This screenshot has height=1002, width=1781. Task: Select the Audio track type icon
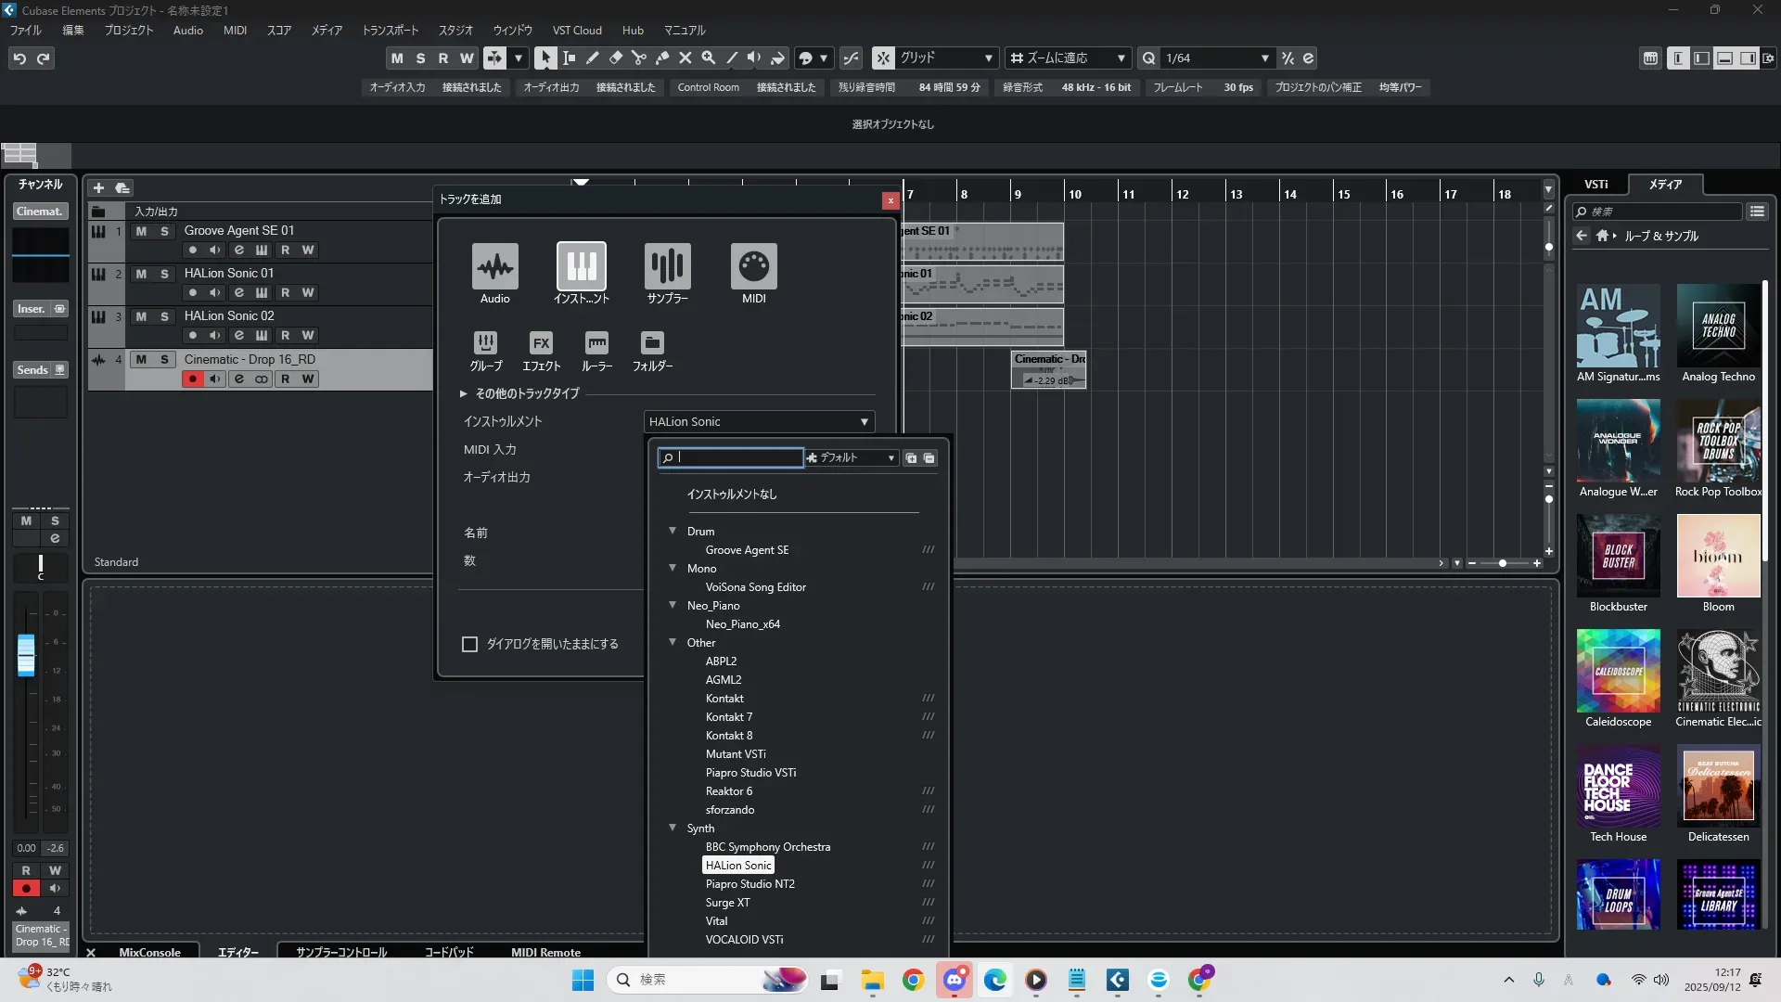point(494,267)
